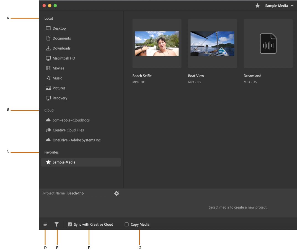Open the media filter icon in bottom toolbar

coord(56,224)
